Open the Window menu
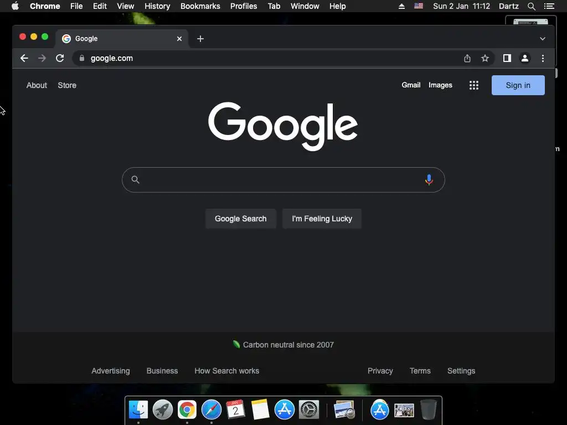This screenshot has width=567, height=425. (305, 6)
